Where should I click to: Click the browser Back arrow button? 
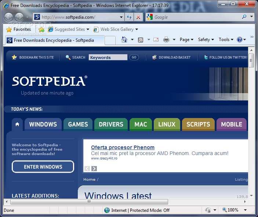[8, 17]
